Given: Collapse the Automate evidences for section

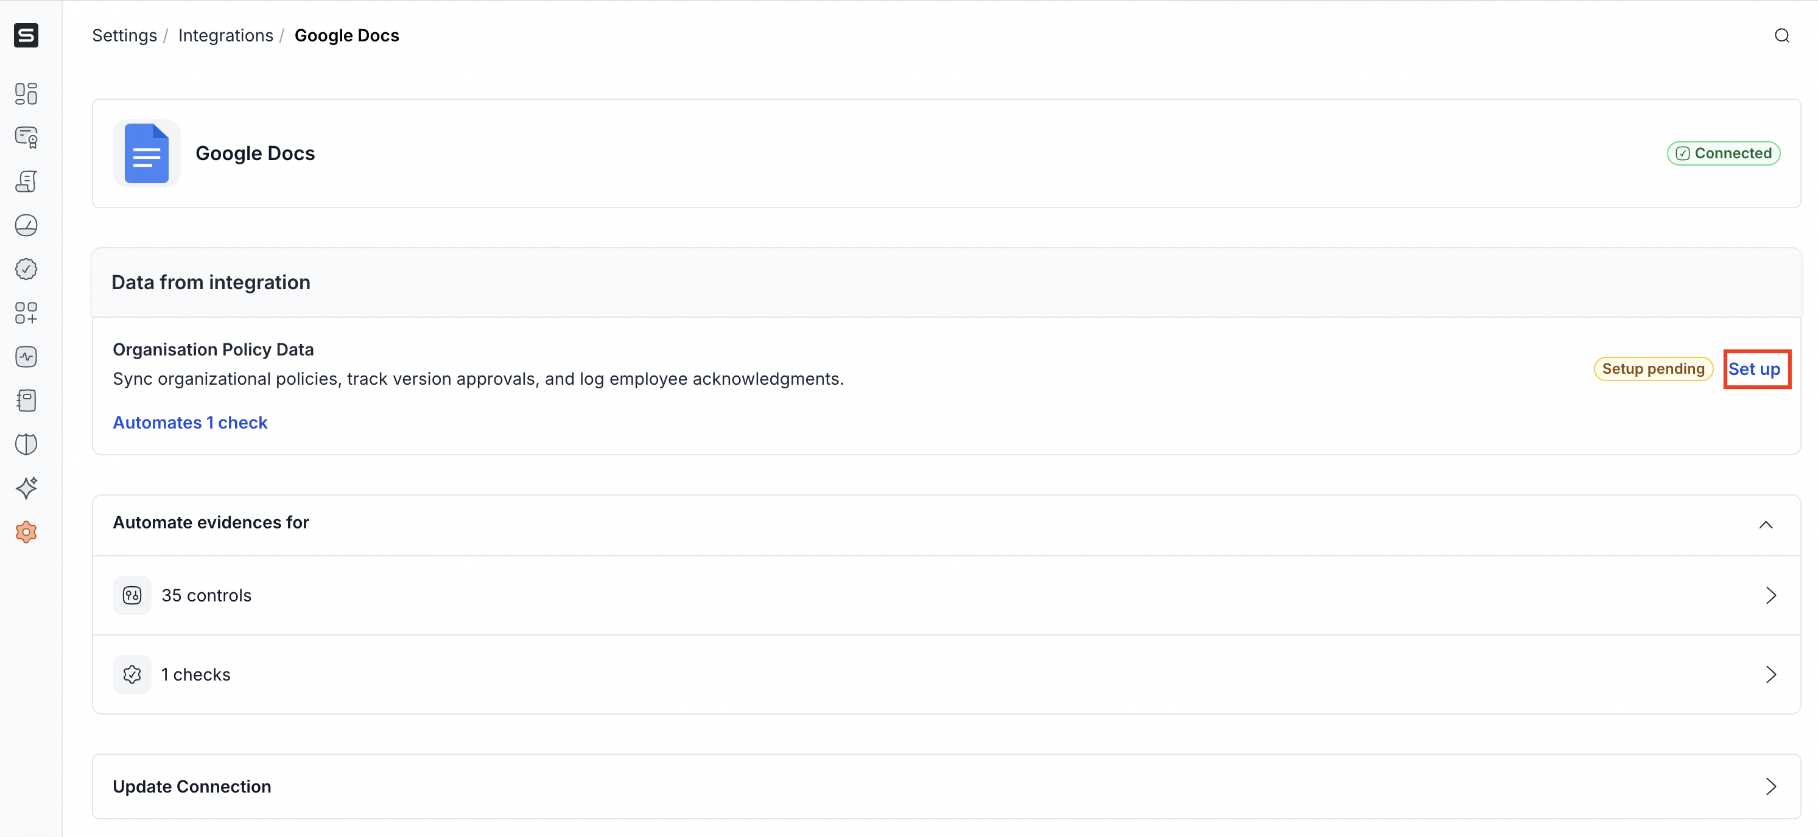Looking at the screenshot, I should (x=1765, y=524).
